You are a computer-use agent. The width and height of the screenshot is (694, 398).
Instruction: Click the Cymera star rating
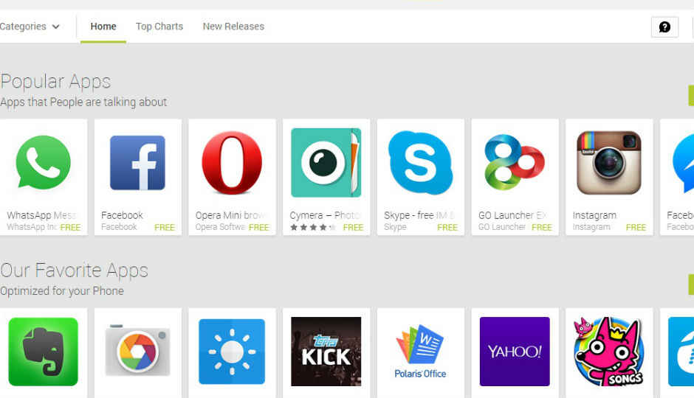click(x=313, y=228)
